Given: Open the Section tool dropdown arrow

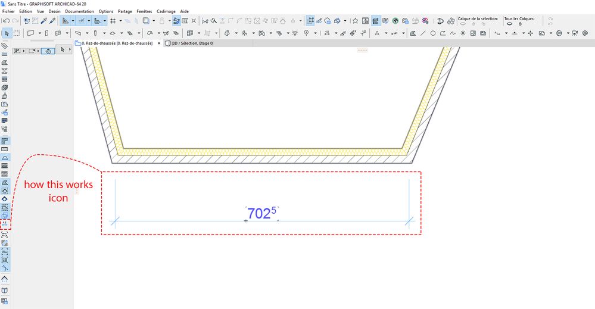Looking at the screenshot, I should pyautogui.click(x=506, y=33).
